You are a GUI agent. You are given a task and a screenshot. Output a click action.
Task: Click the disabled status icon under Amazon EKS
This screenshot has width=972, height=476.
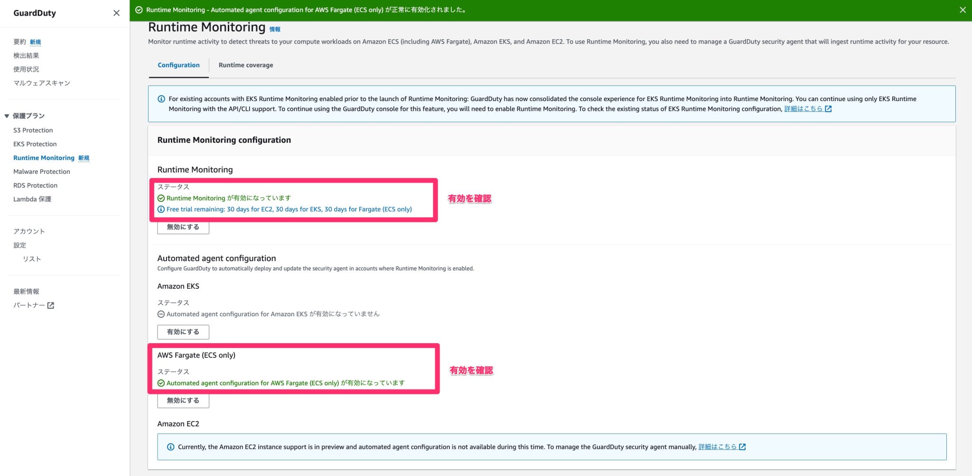[x=161, y=313]
